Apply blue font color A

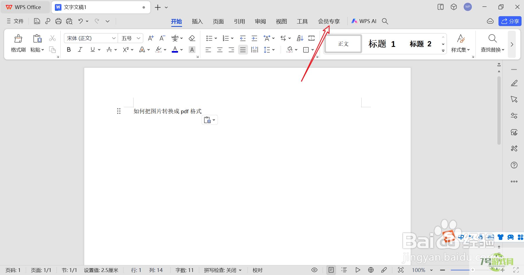click(175, 50)
